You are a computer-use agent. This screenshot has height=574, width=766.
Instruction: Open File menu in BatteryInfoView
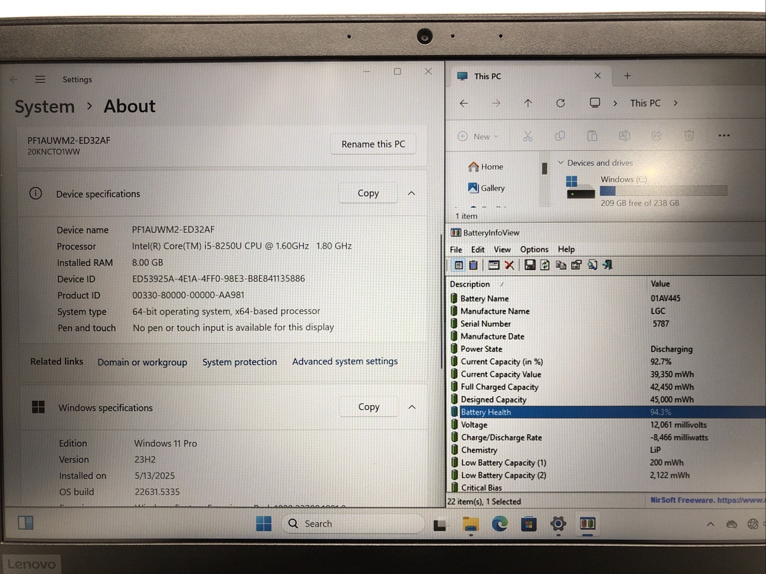coord(456,249)
